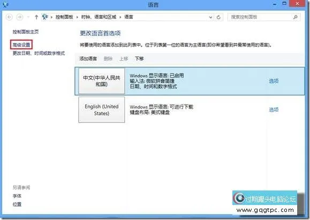This screenshot has width=310, height=220.
Task: Click the 更改语言首选项 heading
Action: 100,33
